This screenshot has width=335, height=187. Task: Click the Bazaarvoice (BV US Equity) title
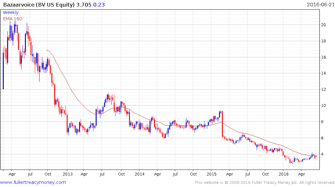39,5
